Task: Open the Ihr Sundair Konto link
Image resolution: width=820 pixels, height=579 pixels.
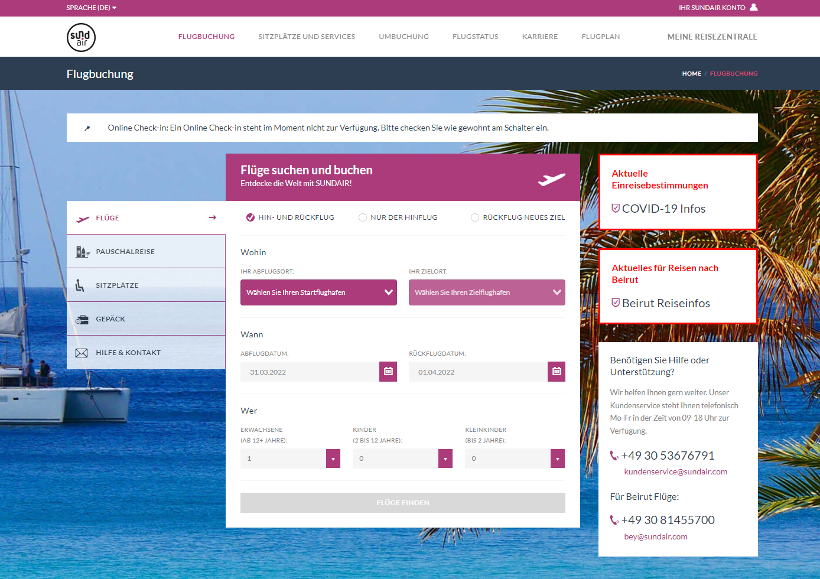Action: click(x=712, y=8)
